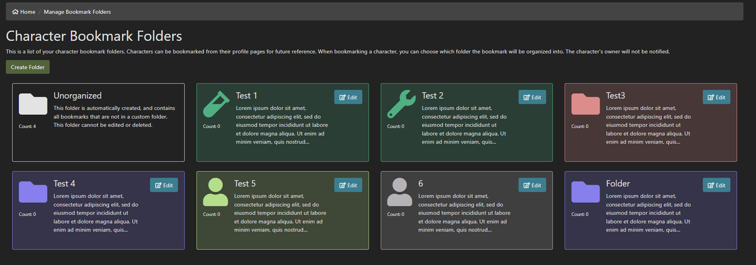Screen dimensions: 756x265
Task: Click the pink folder icon of Test3
Action: pyautogui.click(x=584, y=104)
